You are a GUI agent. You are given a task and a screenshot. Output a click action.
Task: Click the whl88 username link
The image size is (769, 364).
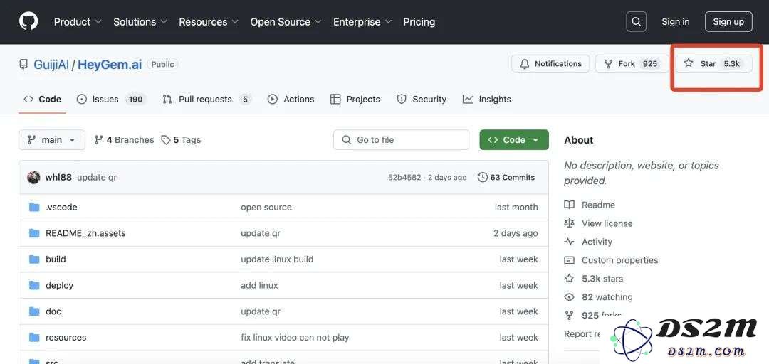click(58, 177)
